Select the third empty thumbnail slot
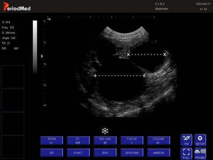The height and width of the screenshot is (160, 213). click(12, 124)
